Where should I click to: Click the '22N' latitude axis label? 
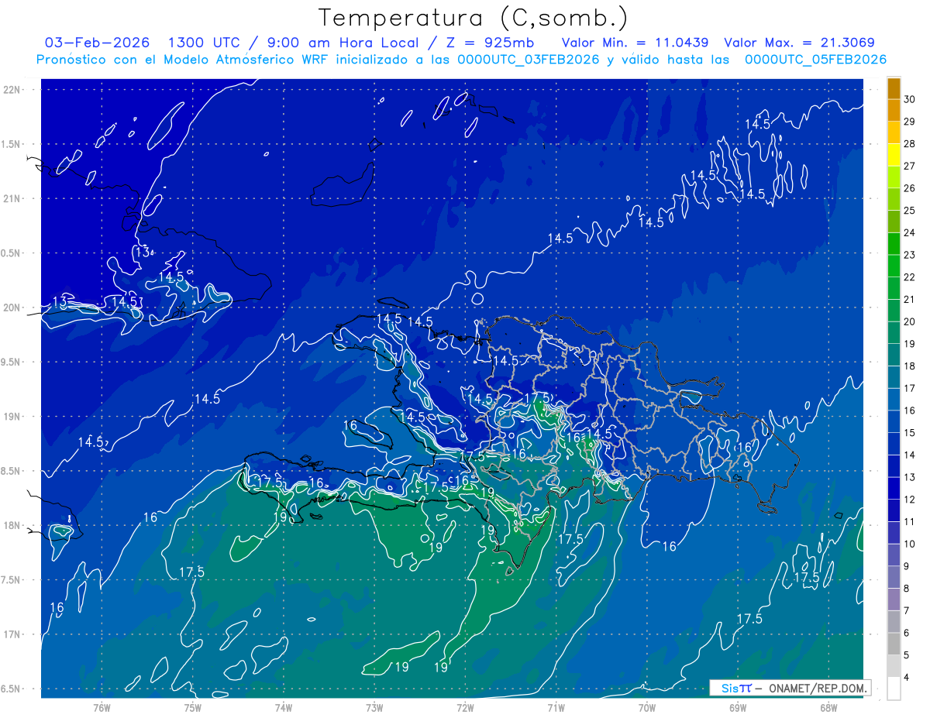13,89
